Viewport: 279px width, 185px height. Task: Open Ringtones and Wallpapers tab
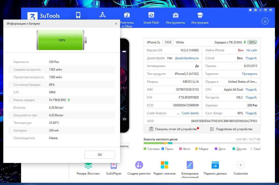pos(127,20)
